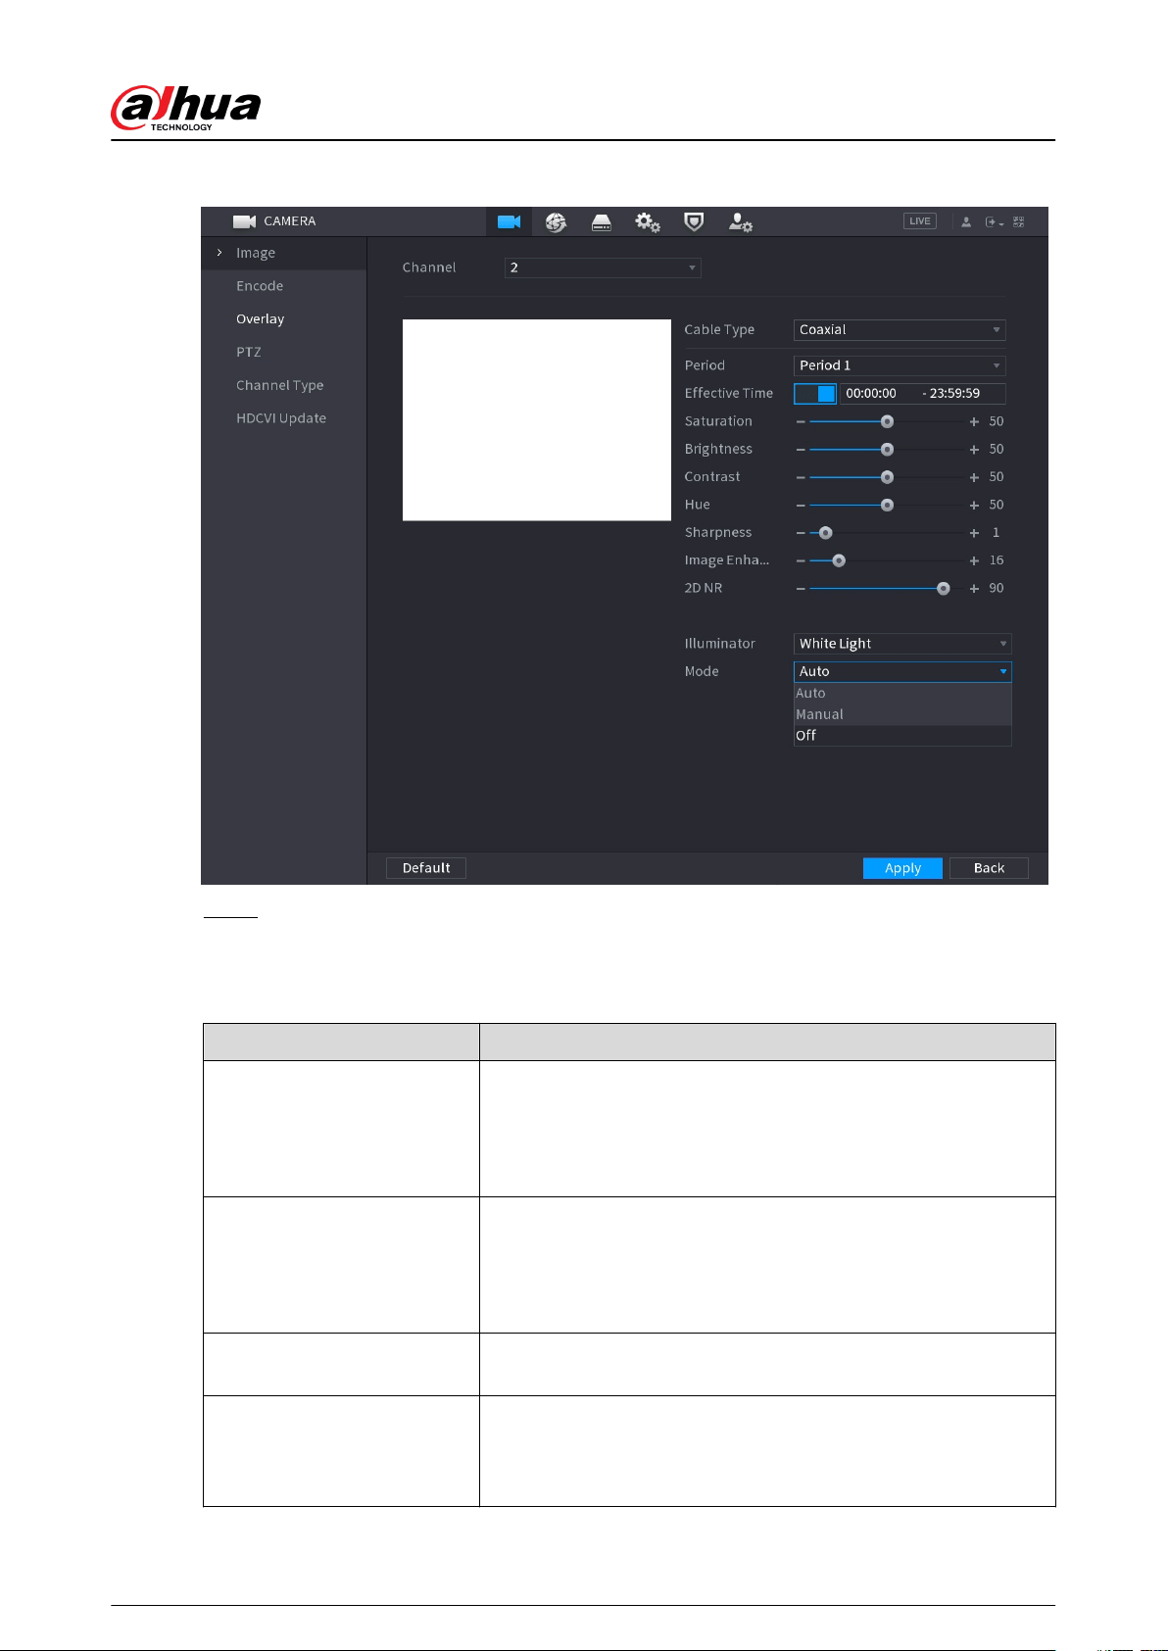Click the user profile icon

(x=966, y=222)
